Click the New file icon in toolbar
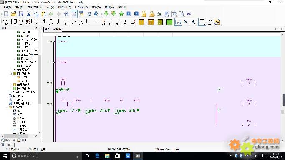Screen dimensions: 285x160 (x=6, y=14)
